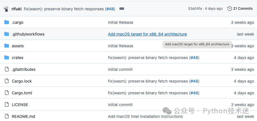Select '3 weeks ago' in .cargo row

(x=243, y=22)
